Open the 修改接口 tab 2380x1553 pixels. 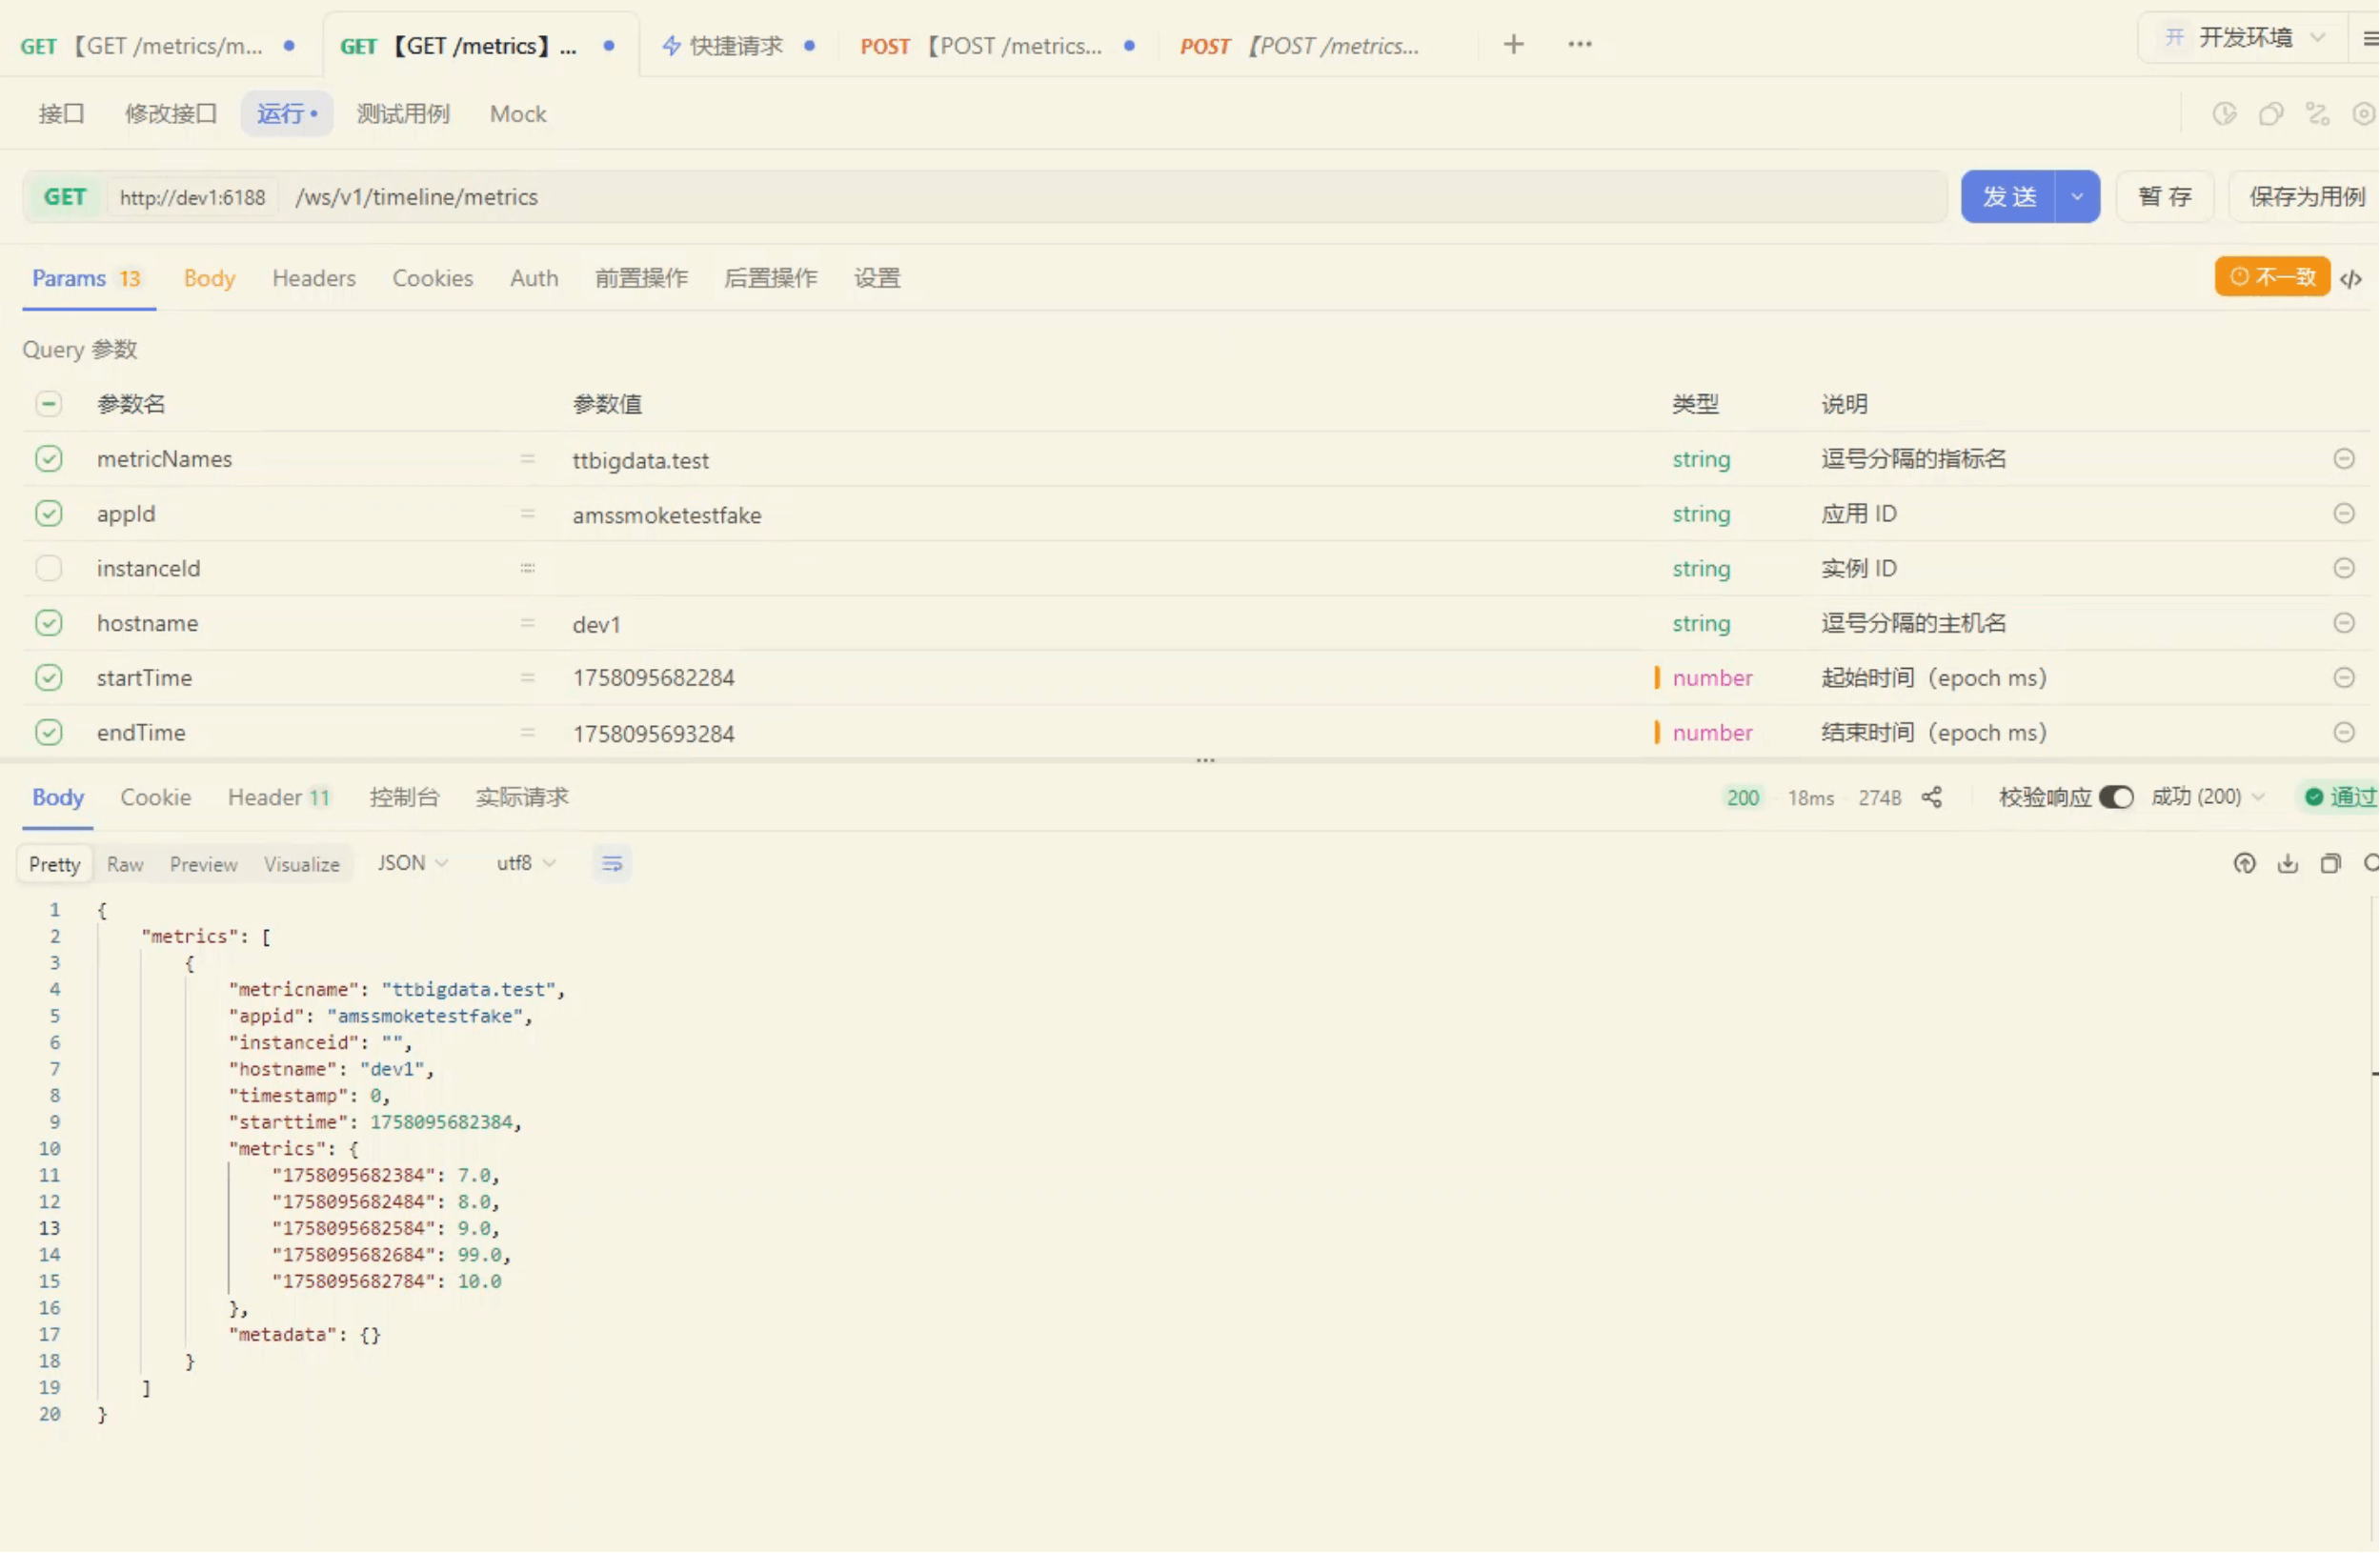point(170,114)
